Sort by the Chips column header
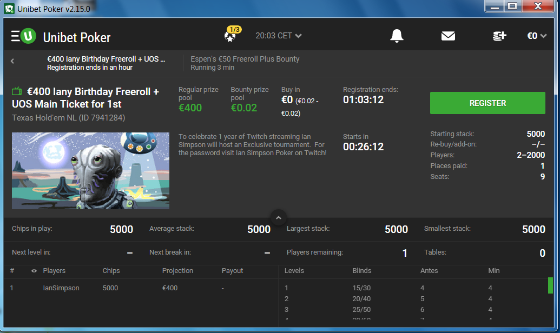This screenshot has height=333, width=560. (x=111, y=270)
